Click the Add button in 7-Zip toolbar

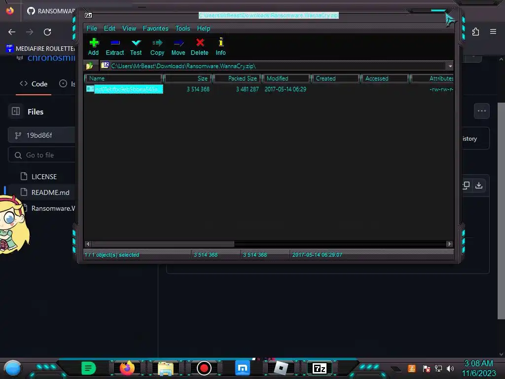tap(93, 47)
